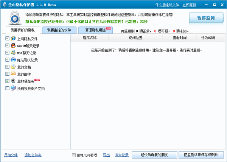227x162 pixels.
Task: Click the 把监测结果保存成图片 button
Action: click(201, 155)
